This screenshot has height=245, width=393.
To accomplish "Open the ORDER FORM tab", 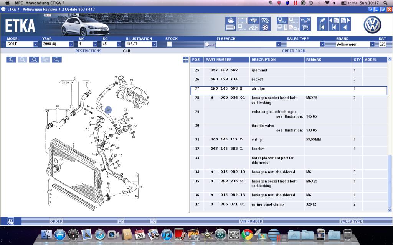I will [x=294, y=51].
